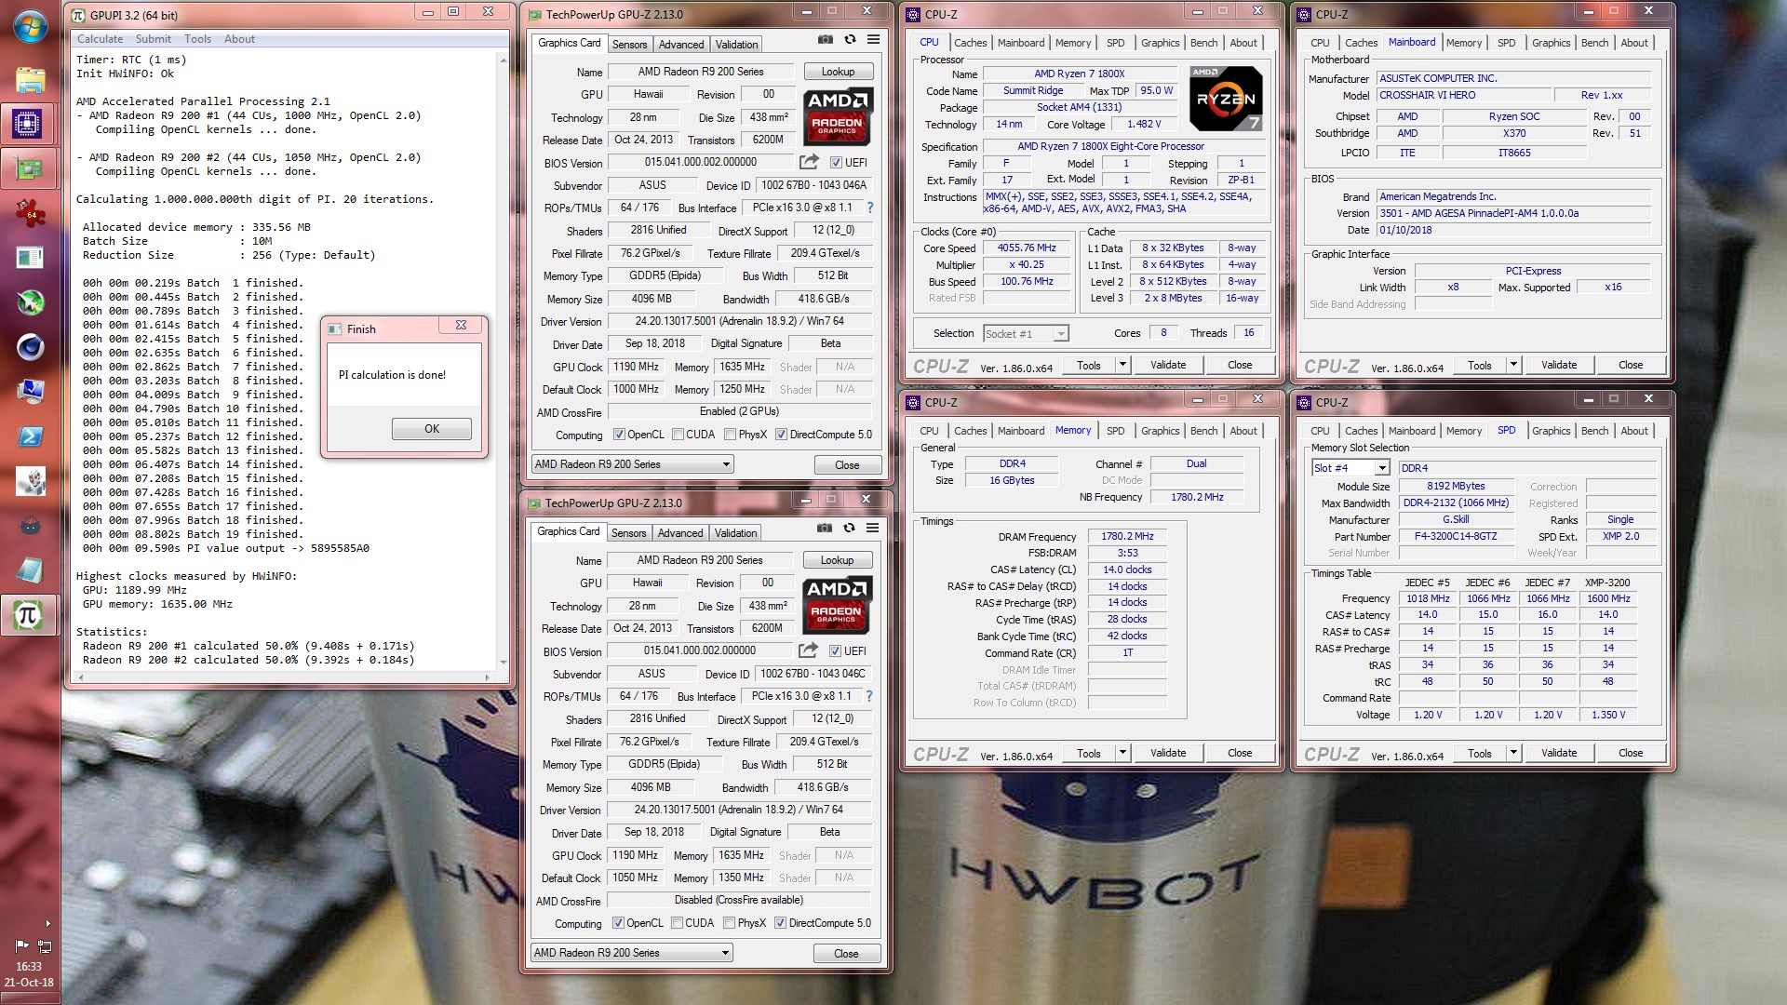1787x1005 pixels.
Task: Toggle the PhysX checkbox in top GPU-Z
Action: (x=731, y=435)
